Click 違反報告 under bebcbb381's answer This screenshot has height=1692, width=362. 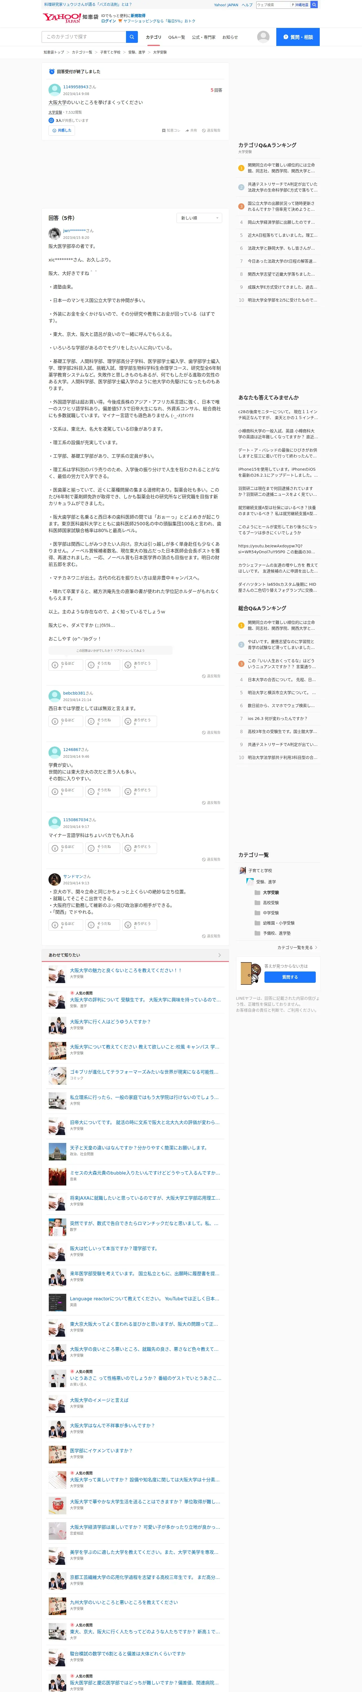pos(211,732)
